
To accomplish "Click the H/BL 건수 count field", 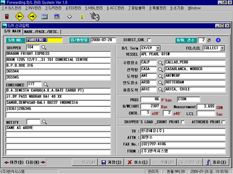I will pos(202,40).
